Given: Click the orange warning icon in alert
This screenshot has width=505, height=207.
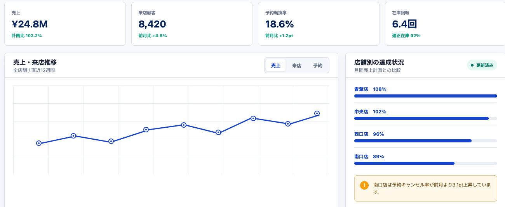Looking at the screenshot, I should pyautogui.click(x=364, y=185).
